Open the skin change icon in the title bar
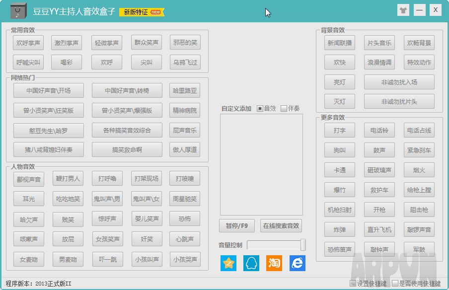The width and height of the screenshot is (449, 290). click(403, 10)
